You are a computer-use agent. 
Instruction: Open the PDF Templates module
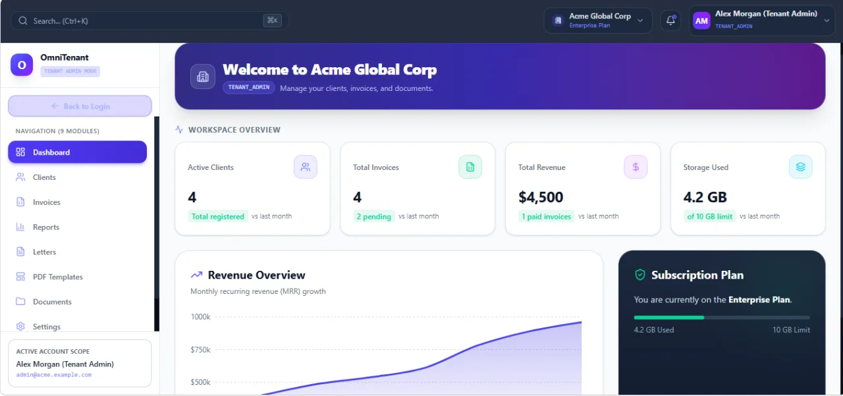tap(77, 277)
